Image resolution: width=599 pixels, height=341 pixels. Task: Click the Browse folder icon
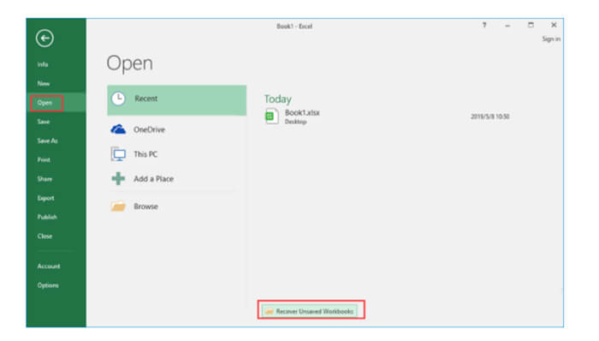(x=118, y=206)
